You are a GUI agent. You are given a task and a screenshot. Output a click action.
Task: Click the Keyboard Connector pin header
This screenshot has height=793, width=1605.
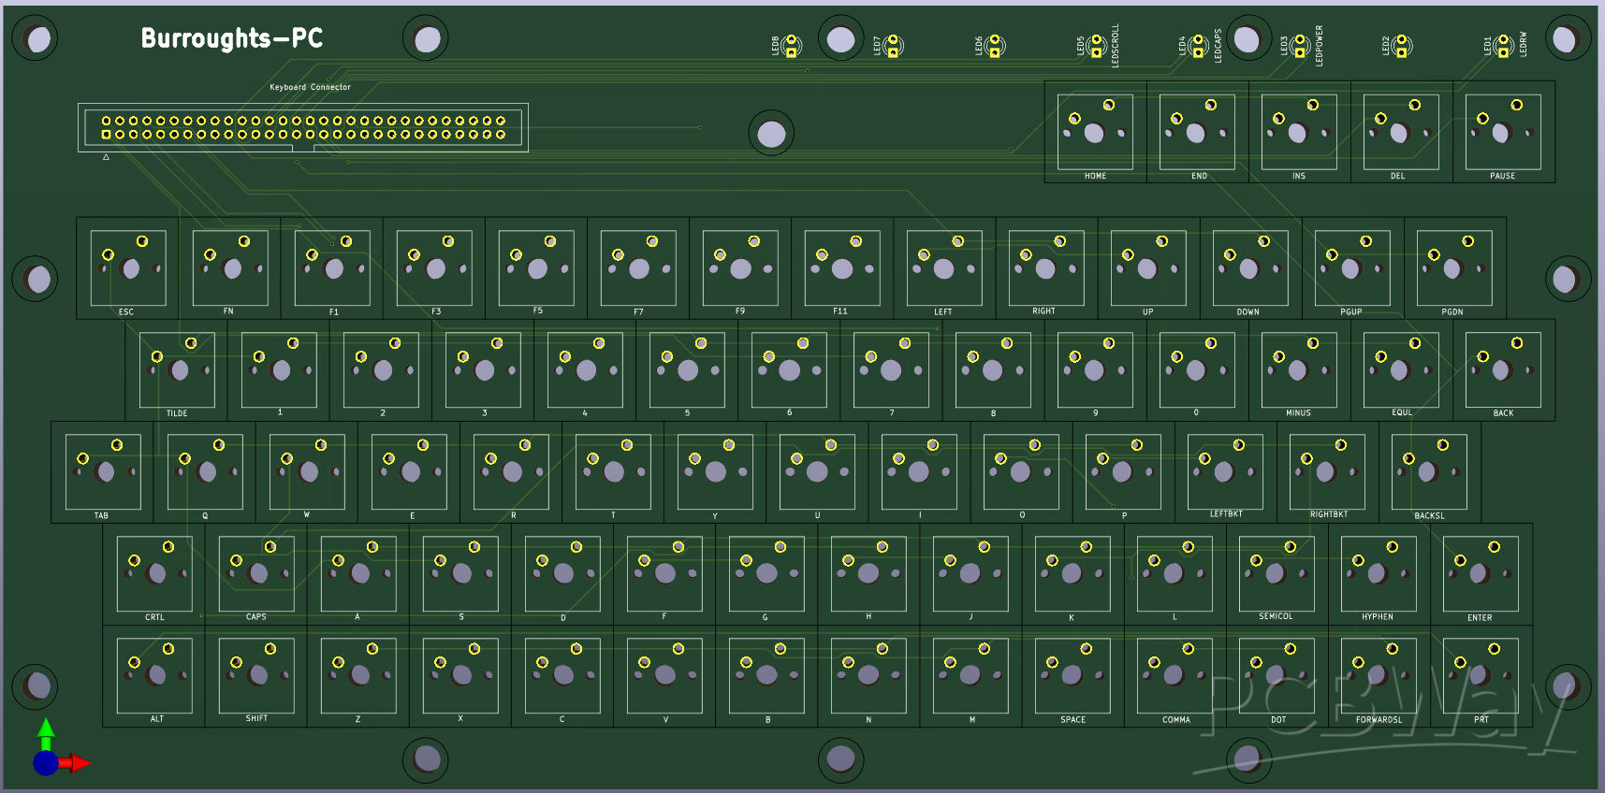pyautogui.click(x=303, y=127)
